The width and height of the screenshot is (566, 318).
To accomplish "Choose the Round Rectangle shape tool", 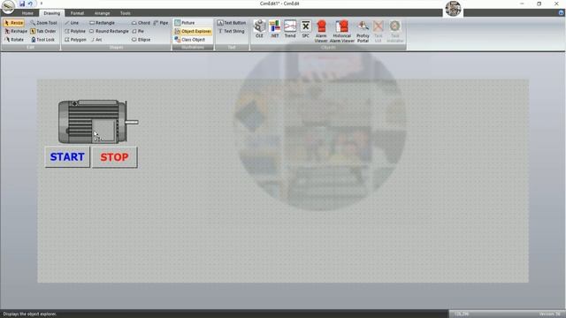I will 109,32.
